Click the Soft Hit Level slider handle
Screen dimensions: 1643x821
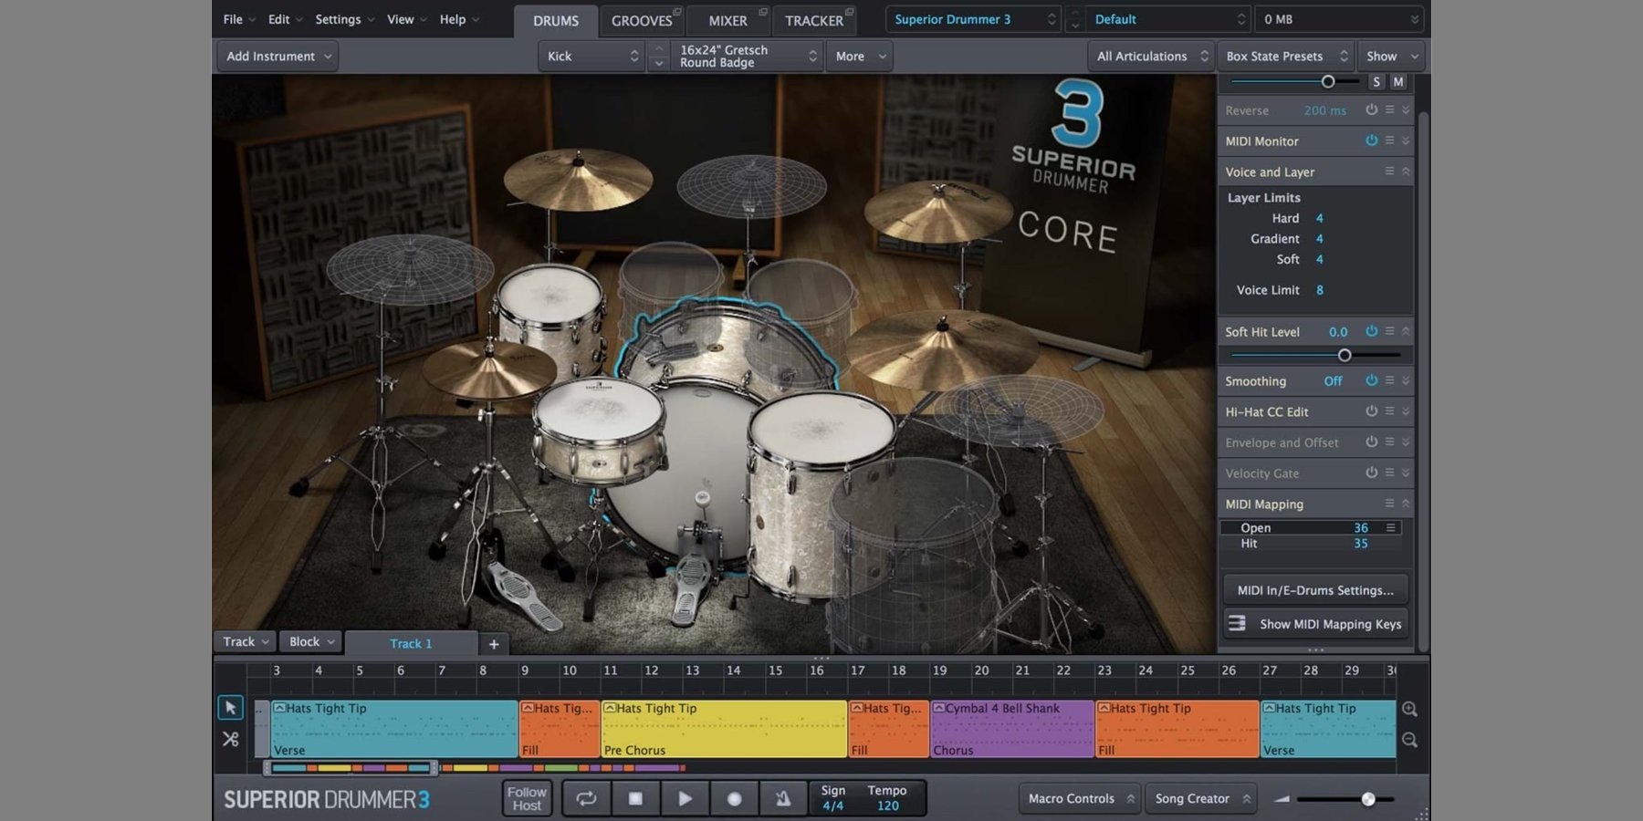[1344, 355]
